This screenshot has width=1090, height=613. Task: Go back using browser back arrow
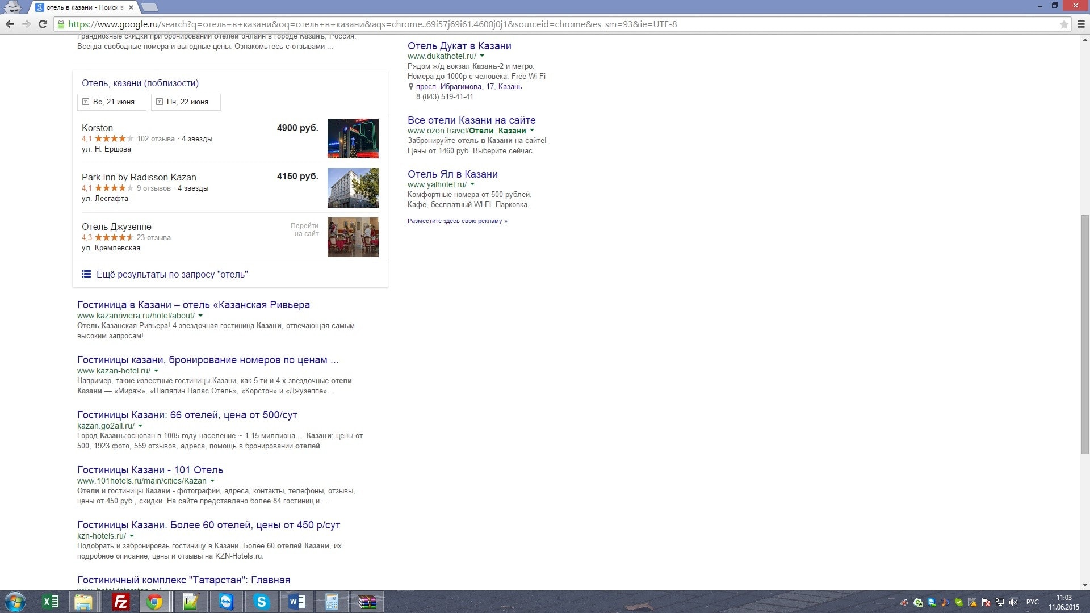(10, 24)
